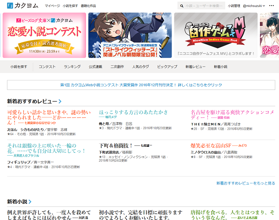Select 二次創作 in the navigation bar

pyautogui.click(x=117, y=67)
